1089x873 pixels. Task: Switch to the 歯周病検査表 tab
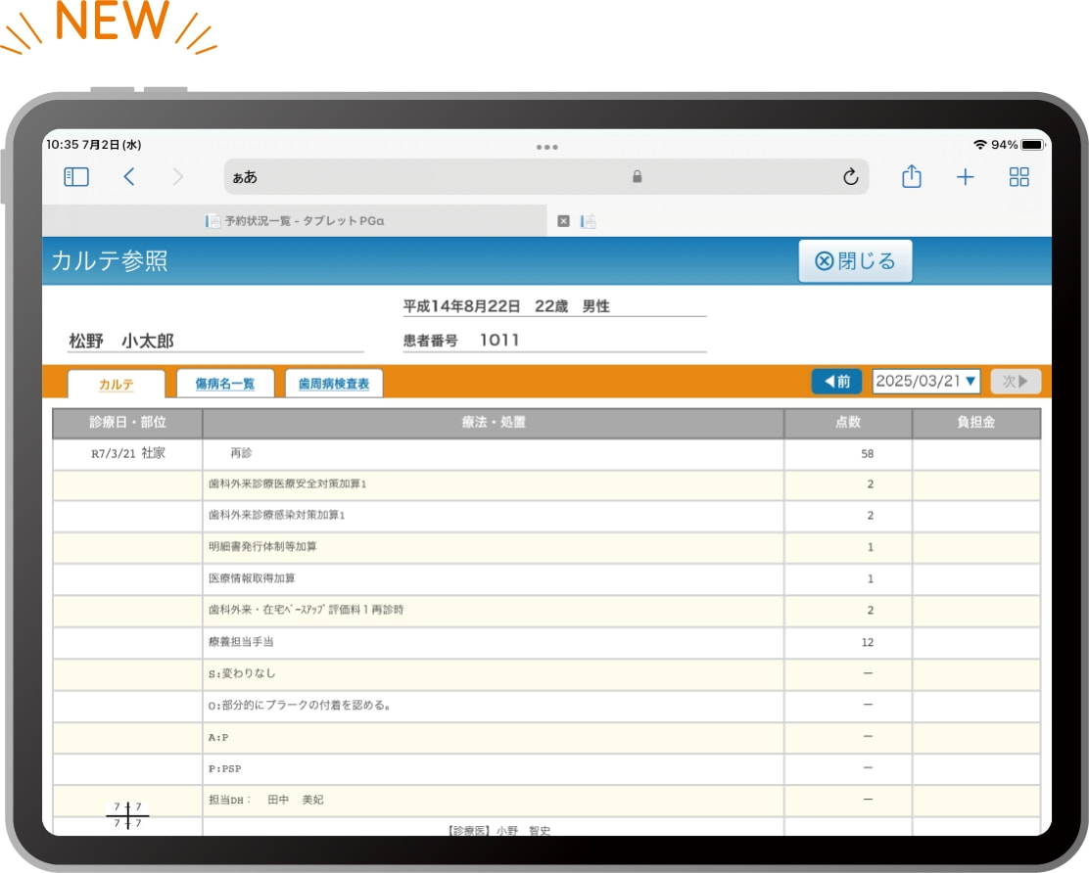[x=334, y=385]
